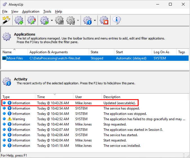The image size is (190, 158).
Task: Click the Automatic (delayed) start cell
Action: 131,58
